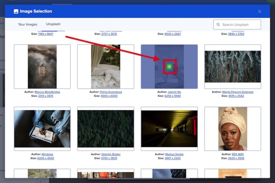Open author link Masjid Pogung Dalangan
The height and width of the screenshot is (183, 275).
(238, 92)
